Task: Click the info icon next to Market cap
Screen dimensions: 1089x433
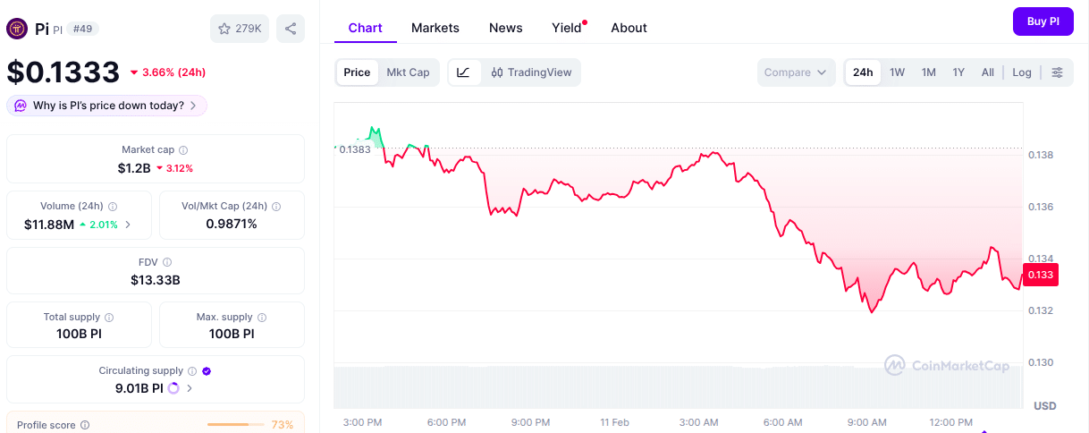Action: pyautogui.click(x=183, y=150)
